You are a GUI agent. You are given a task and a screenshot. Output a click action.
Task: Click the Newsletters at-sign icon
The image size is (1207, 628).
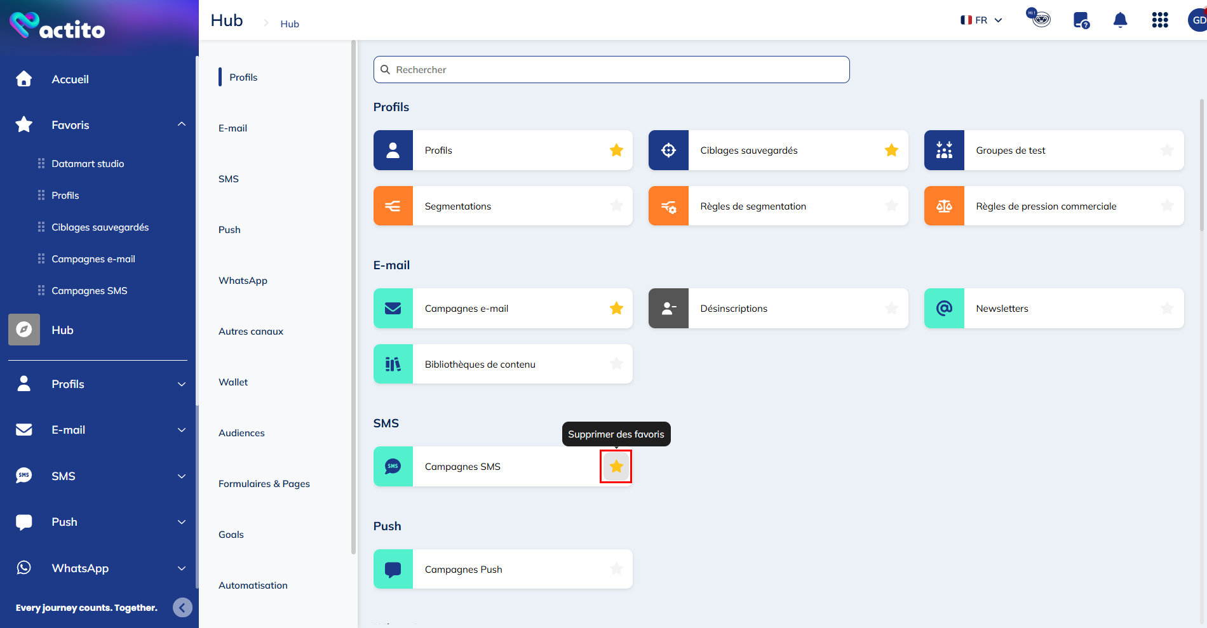[944, 309]
